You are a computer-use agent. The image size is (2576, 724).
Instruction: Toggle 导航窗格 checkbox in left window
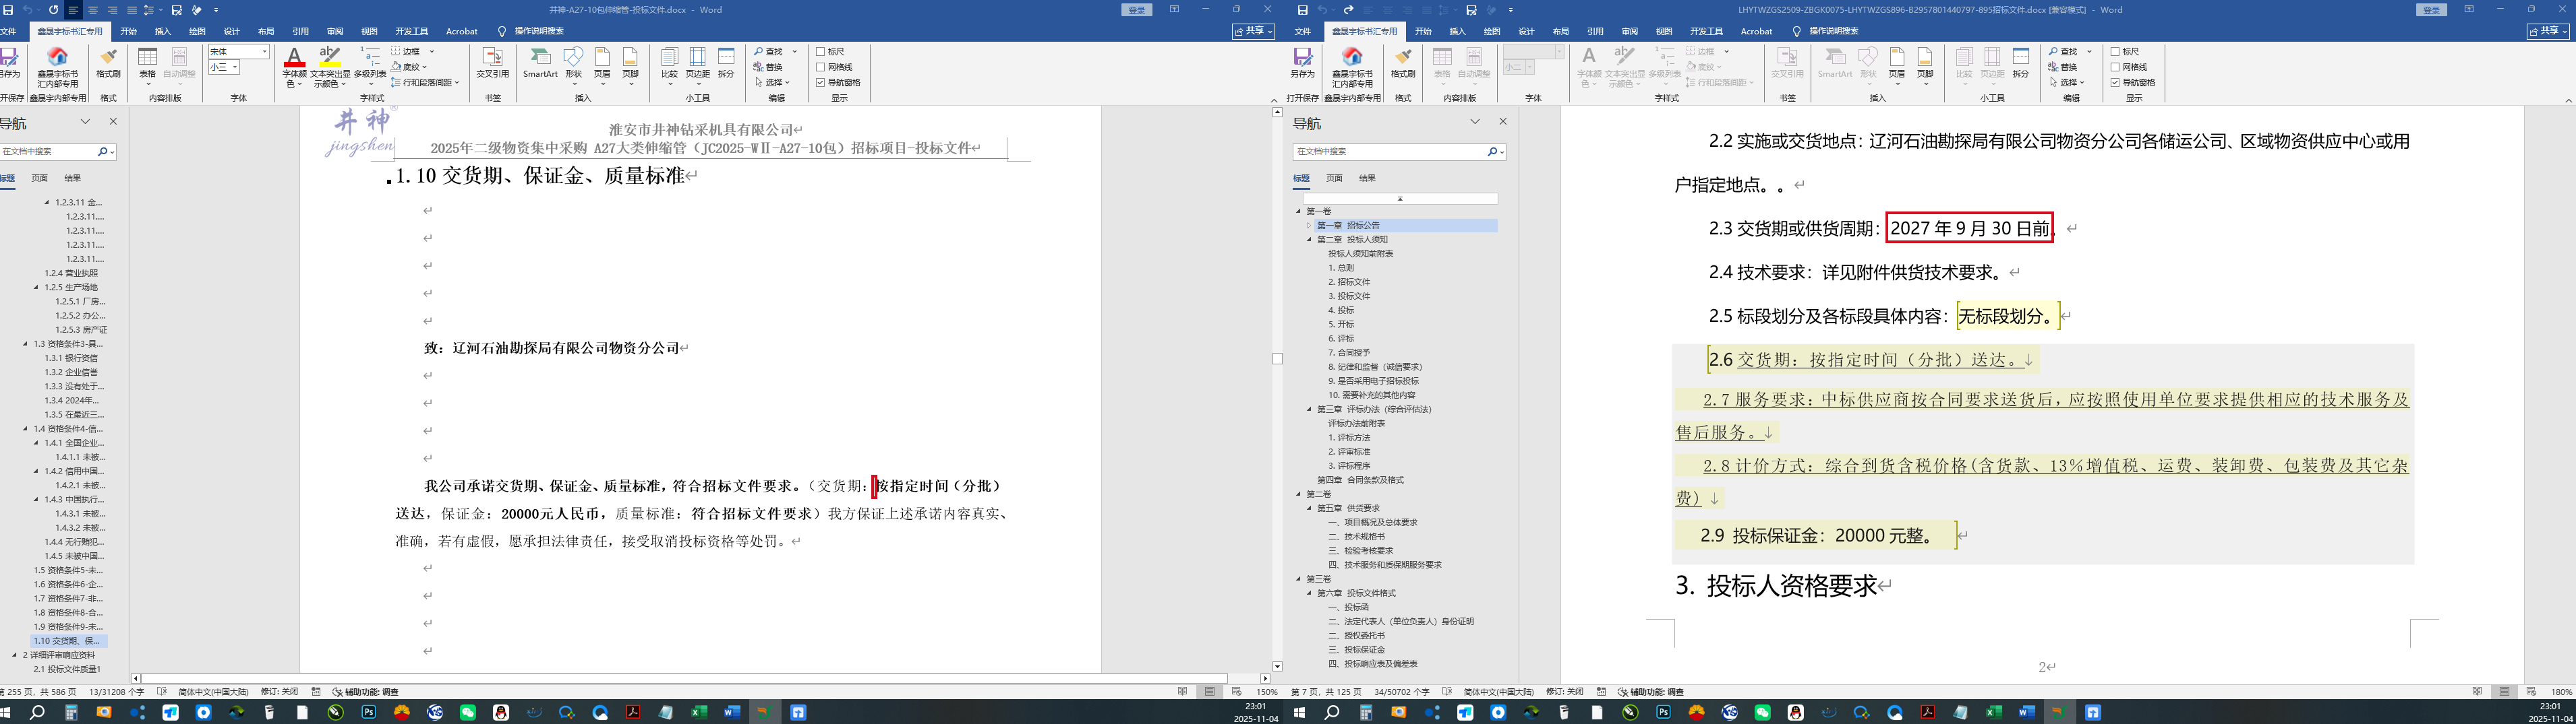pyautogui.click(x=821, y=82)
